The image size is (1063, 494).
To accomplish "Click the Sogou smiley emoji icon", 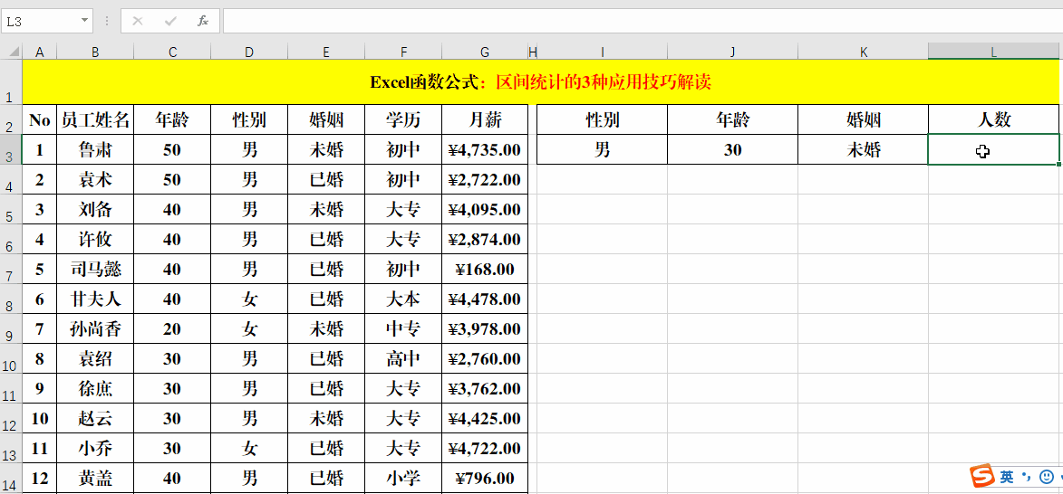I will point(1047,477).
